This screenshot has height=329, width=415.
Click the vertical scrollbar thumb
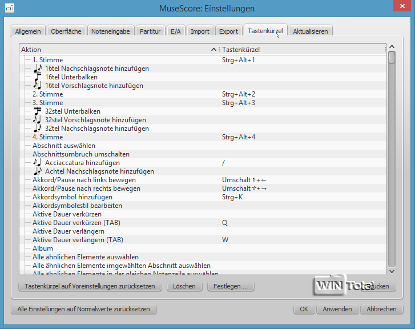click(x=392, y=57)
